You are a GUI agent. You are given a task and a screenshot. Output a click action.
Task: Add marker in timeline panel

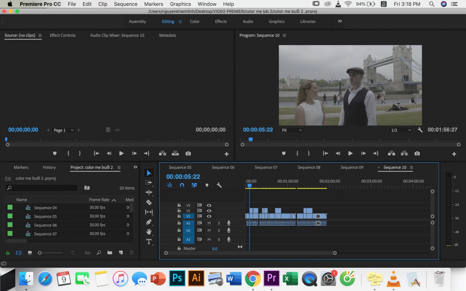coord(207,185)
